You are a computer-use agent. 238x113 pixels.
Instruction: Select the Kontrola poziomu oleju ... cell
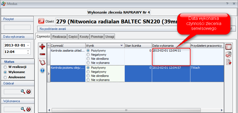point(68,74)
